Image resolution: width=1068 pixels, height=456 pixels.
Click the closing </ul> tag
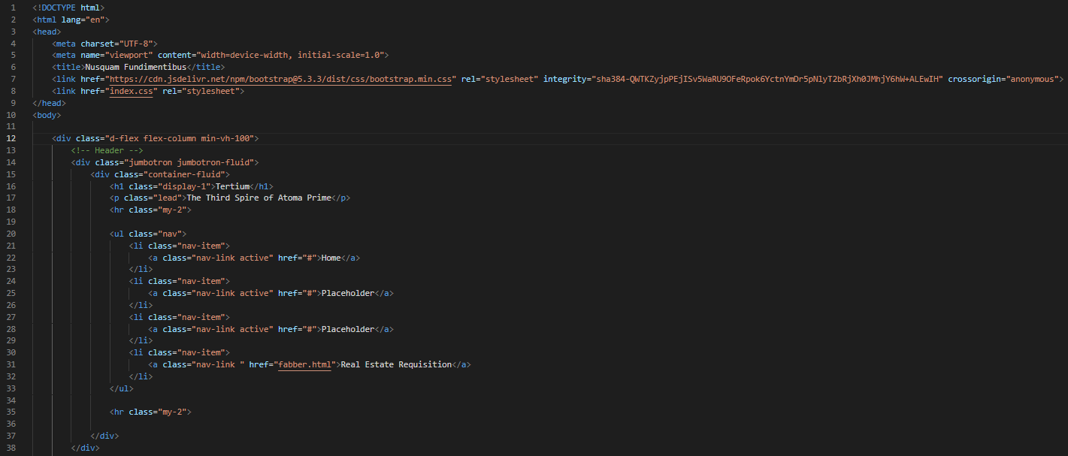click(x=121, y=388)
